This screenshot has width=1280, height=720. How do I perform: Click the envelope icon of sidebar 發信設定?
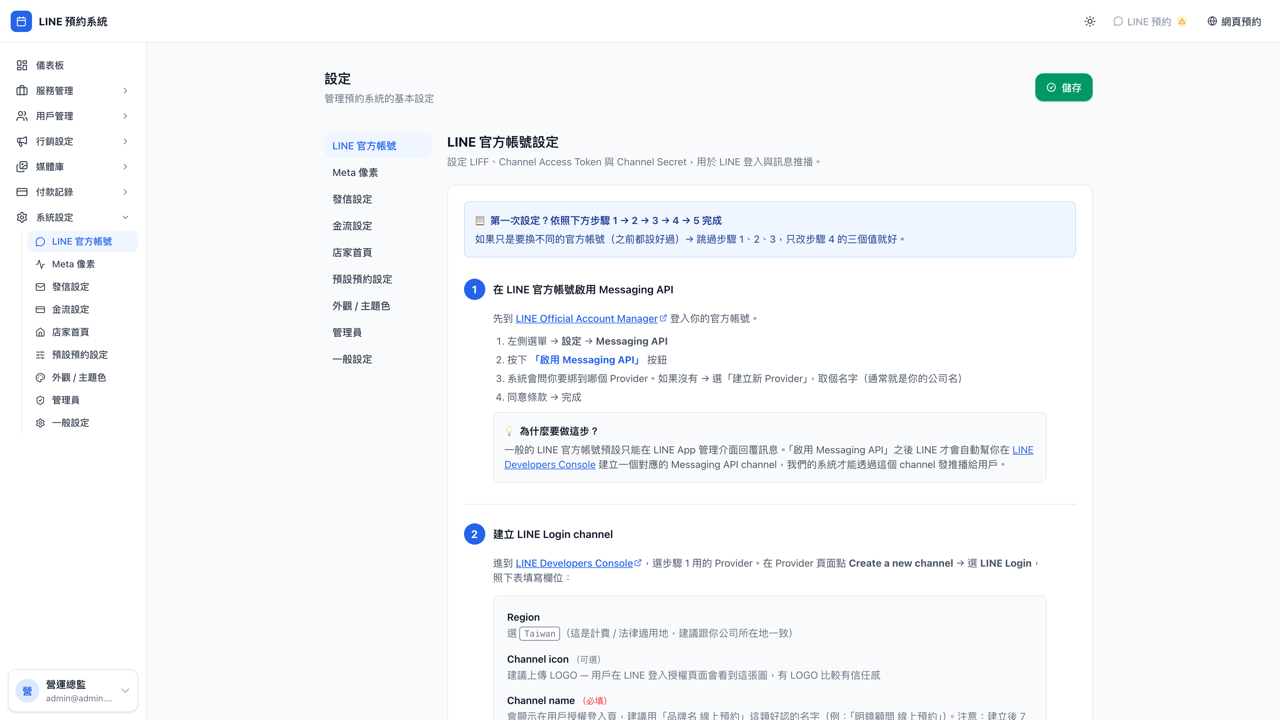[40, 287]
